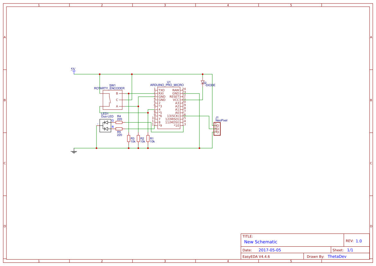
Task: Click the LED1 designator label
Action: [105, 114]
